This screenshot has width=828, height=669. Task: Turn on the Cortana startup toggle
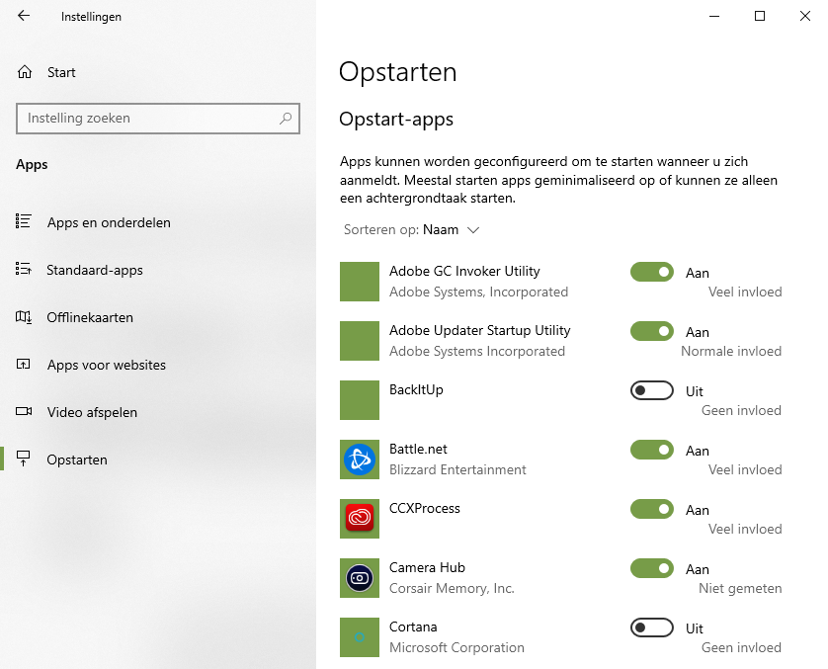click(651, 627)
